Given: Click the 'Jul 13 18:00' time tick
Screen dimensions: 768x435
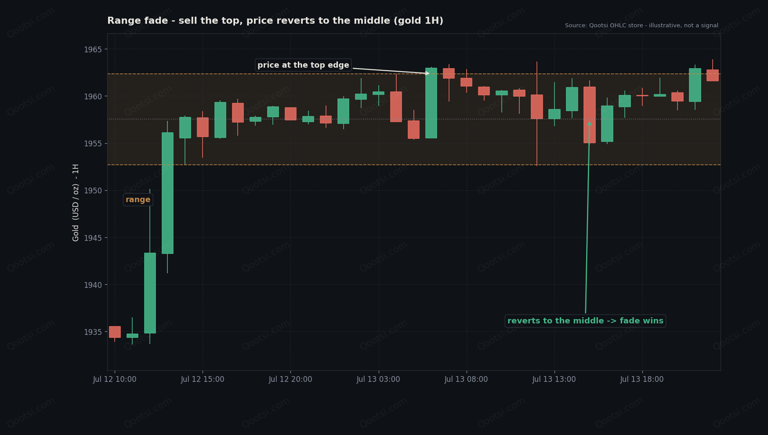Looking at the screenshot, I should point(642,379).
